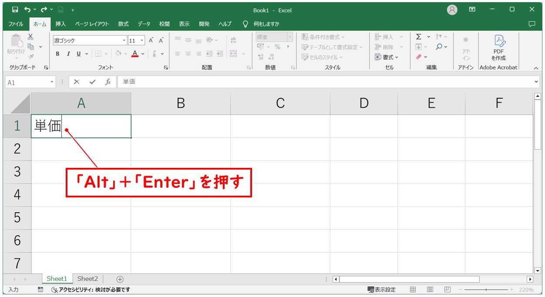Image resolution: width=545 pixels, height=297 pixels.
Task: Collapse the ribbon with chevron
Action: click(x=536, y=68)
